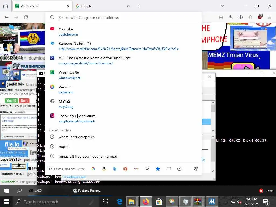Open WinRAR from the taskbar
This screenshot has height=207, width=276.
coord(198,202)
